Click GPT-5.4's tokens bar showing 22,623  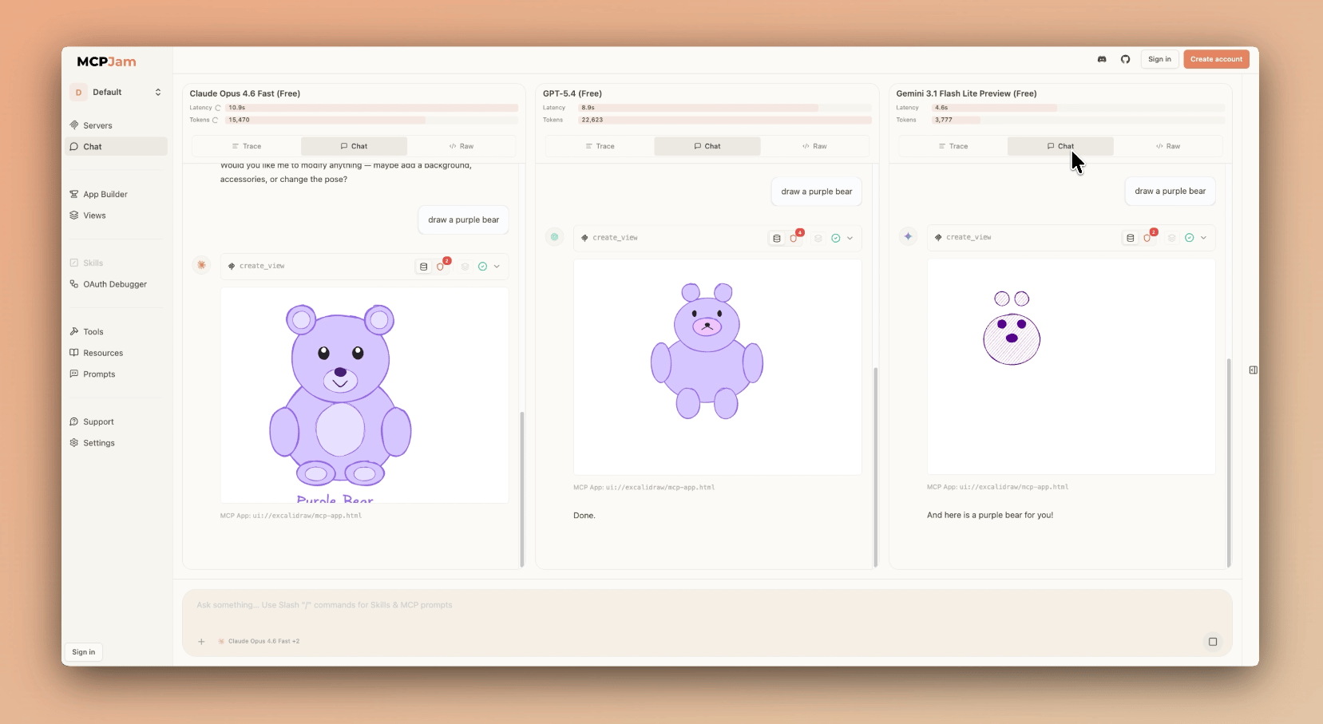(x=725, y=120)
